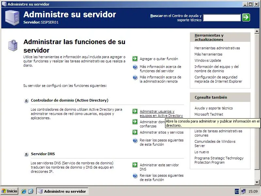Open Más información acerca de administración remota
The image size is (261, 196).
(x=161, y=79)
